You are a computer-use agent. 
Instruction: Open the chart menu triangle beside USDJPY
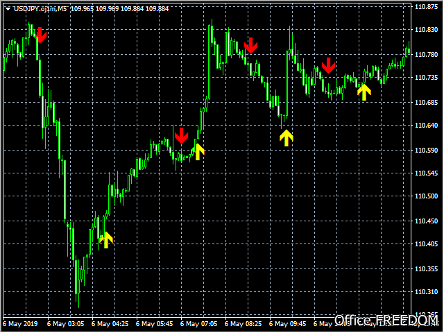pos(8,9)
